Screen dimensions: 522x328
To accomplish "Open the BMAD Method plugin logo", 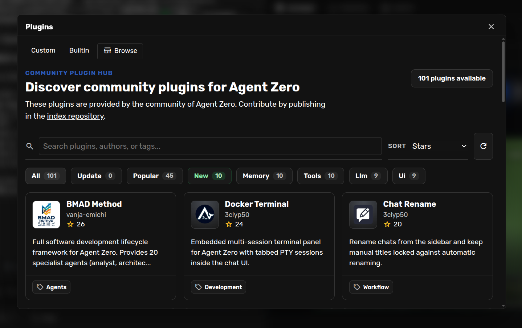I will (46, 214).
